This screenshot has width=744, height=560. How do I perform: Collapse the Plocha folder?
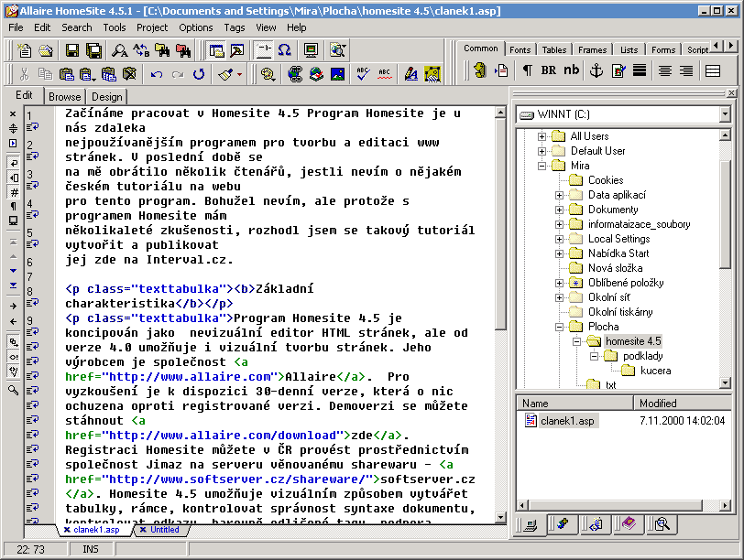(x=559, y=328)
